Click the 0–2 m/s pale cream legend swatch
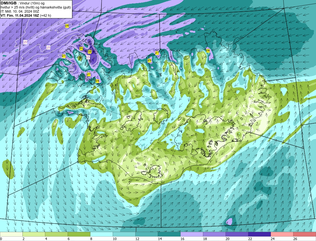The height and width of the screenshot is (241, 316). [11, 234]
